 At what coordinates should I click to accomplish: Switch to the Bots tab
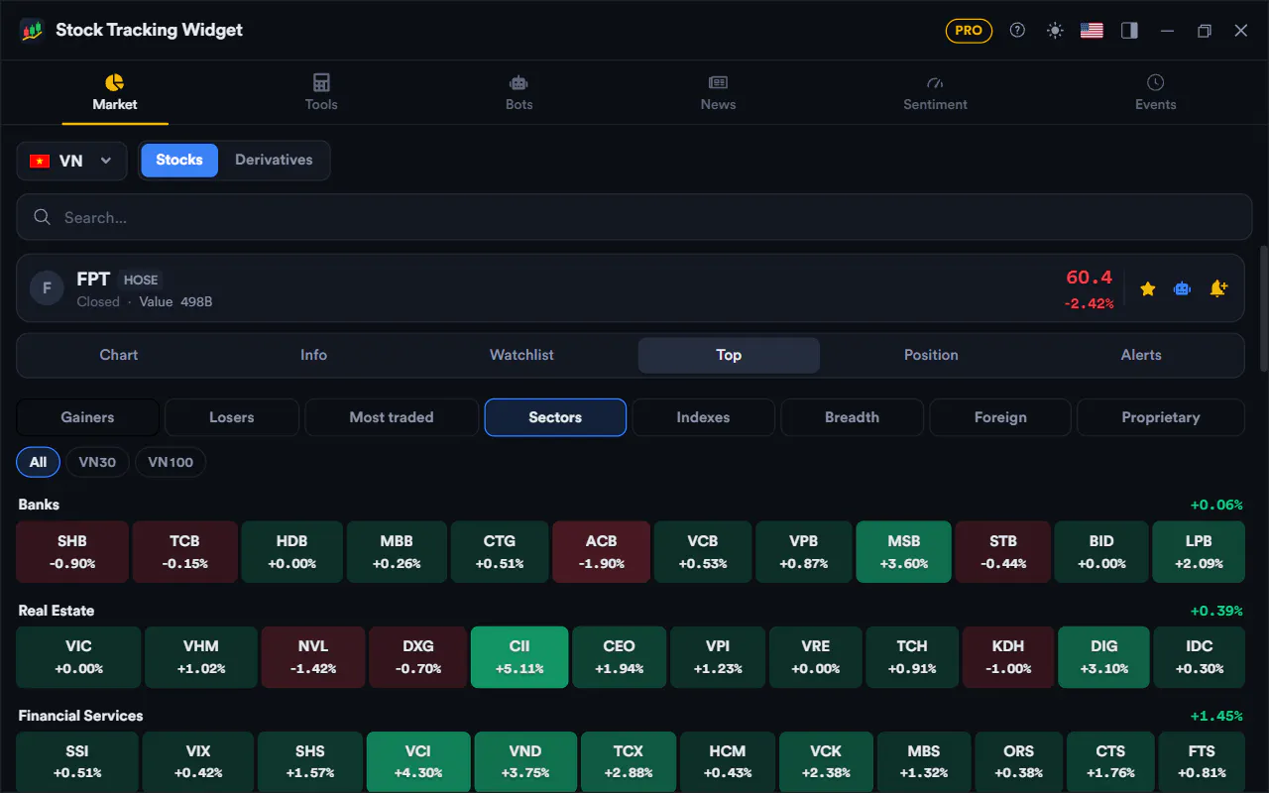tap(519, 92)
